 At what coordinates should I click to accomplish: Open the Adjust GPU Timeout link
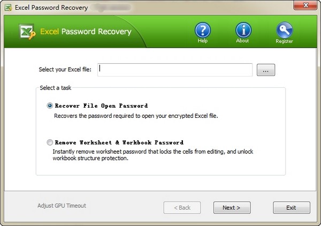point(62,206)
